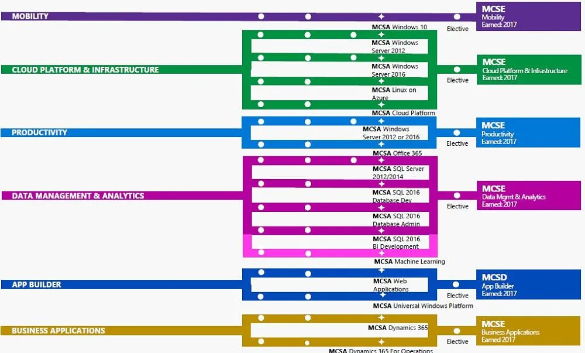Select the BUSINESS APPLICATIONS track label
This screenshot has width=585, height=353.
coord(58,331)
